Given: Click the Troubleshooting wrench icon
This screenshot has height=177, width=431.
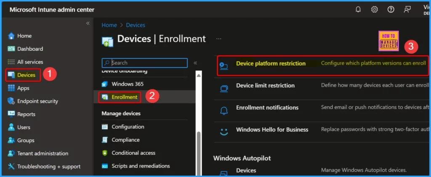Looking at the screenshot, I should click(x=11, y=167).
